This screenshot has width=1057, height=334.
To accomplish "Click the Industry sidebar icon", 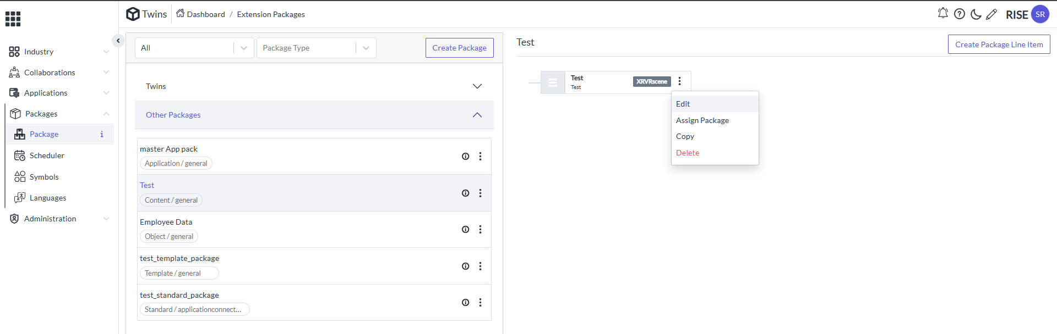I will (14, 52).
